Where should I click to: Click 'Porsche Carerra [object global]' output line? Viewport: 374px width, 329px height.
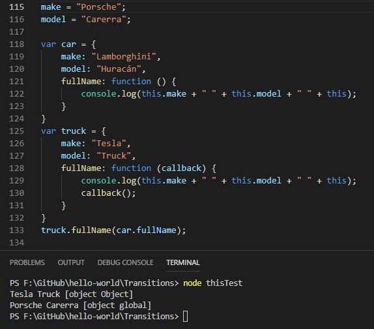pyautogui.click(x=80, y=305)
